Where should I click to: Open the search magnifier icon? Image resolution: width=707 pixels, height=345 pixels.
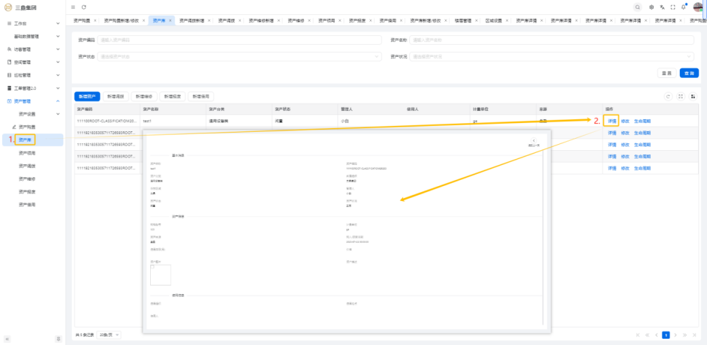pos(637,7)
